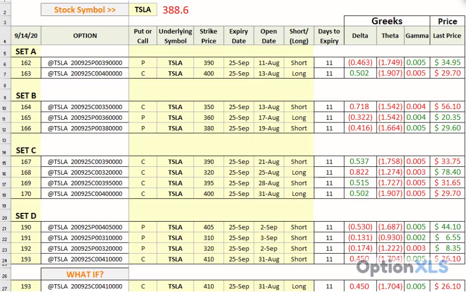Click the 28-Aug open date cell
Viewport: 466px width, 294px height.
click(x=268, y=183)
